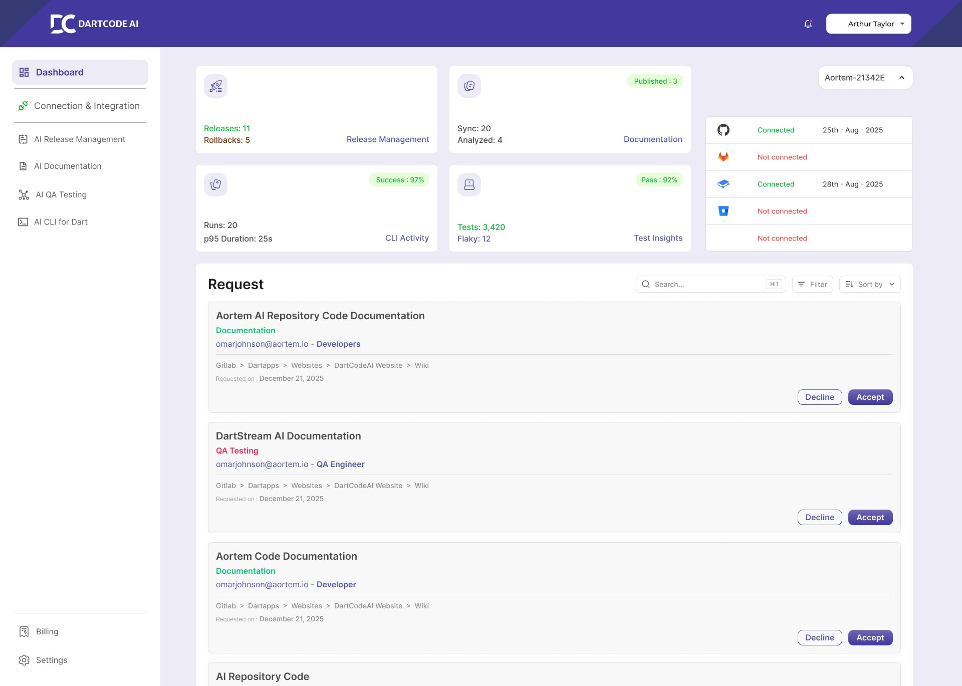Viewport: 962px width, 686px height.
Task: Click the icon in the Sync card
Action: click(469, 86)
